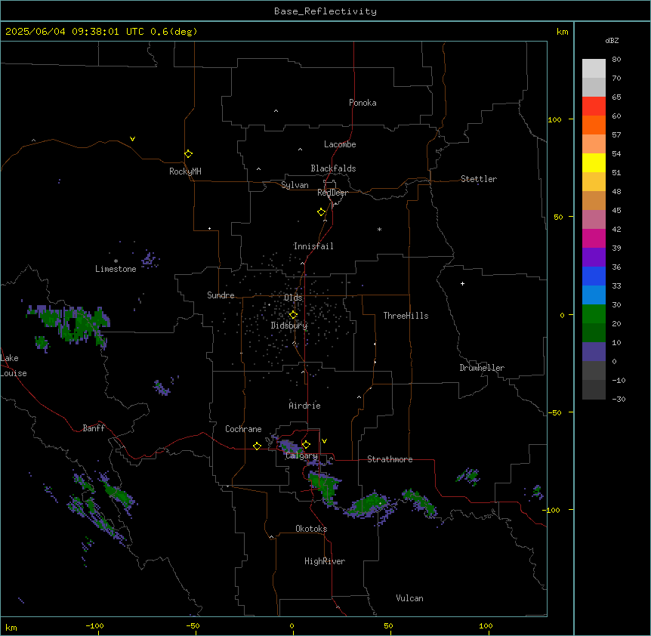Pick the blue 36-33 dBZ legend color
Viewport: 651px width, 636px height.
click(594, 276)
